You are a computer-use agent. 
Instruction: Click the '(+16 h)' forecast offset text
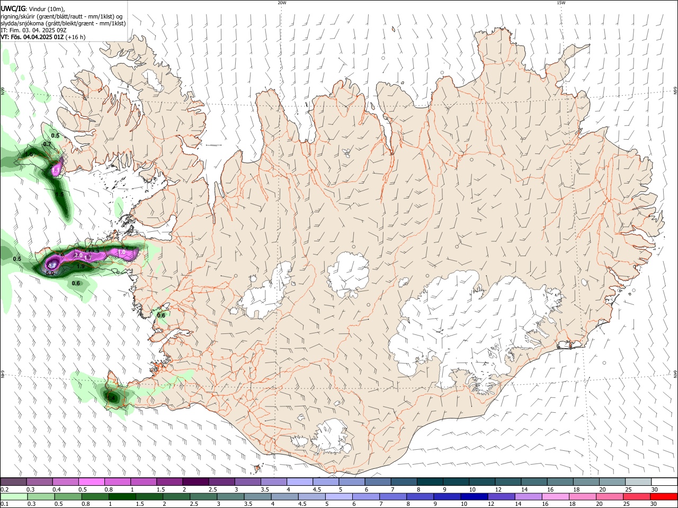coord(76,37)
